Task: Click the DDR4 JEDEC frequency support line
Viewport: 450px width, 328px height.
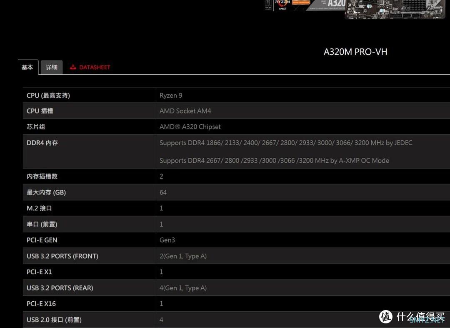Action: [x=286, y=143]
